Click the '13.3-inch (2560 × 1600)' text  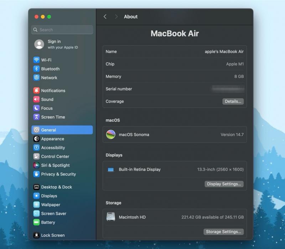pyautogui.click(x=221, y=169)
